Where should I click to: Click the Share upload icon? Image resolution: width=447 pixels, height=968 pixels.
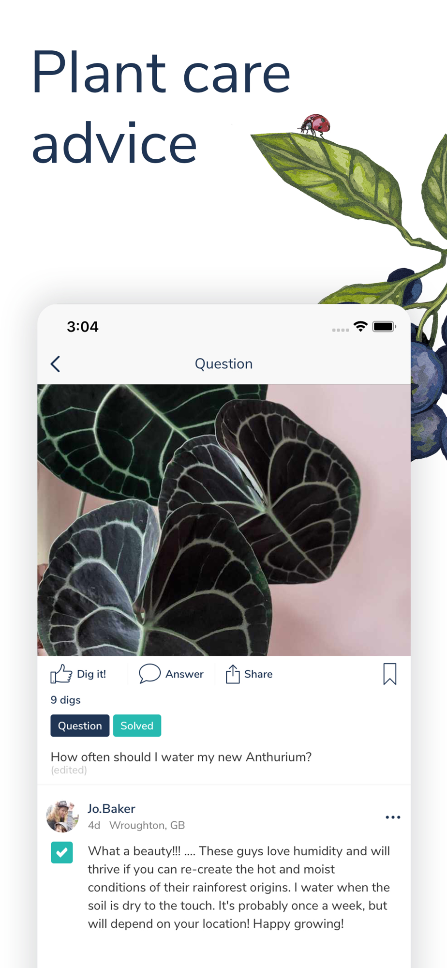[233, 674]
